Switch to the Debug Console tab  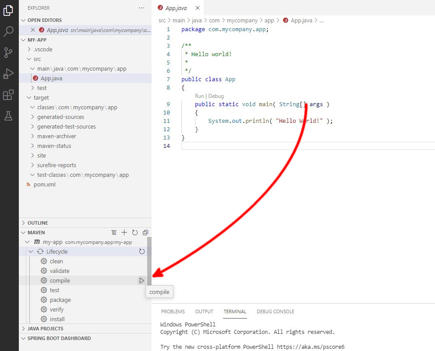tap(275, 312)
